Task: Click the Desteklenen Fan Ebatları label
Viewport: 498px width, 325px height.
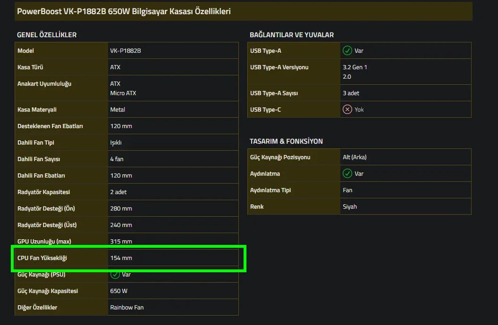Action: (x=50, y=126)
